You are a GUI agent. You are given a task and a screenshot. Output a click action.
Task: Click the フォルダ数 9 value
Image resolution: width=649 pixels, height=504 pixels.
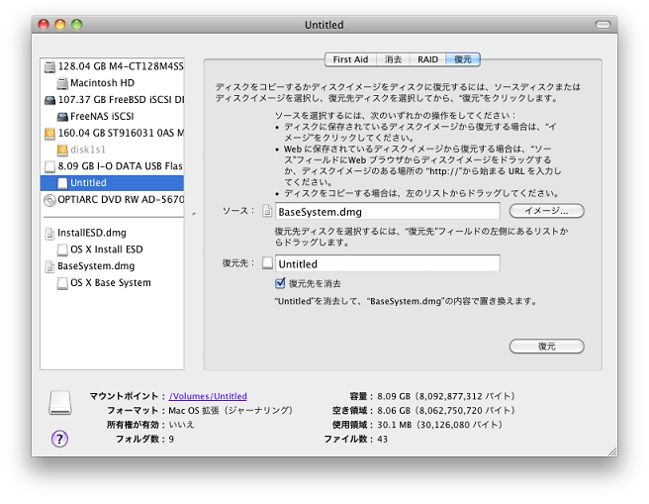171,439
